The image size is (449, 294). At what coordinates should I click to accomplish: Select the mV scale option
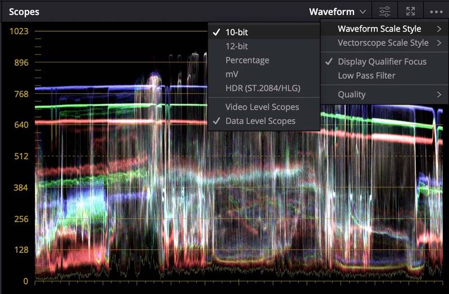coord(232,74)
